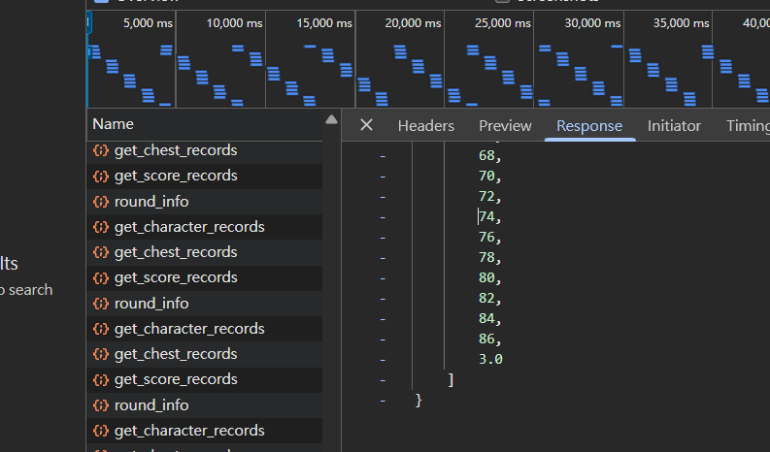Click the value 78 in the response
770x452 pixels.
tap(486, 257)
